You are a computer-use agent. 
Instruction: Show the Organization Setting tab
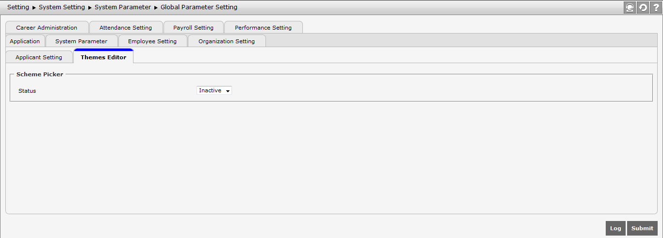pyautogui.click(x=227, y=41)
